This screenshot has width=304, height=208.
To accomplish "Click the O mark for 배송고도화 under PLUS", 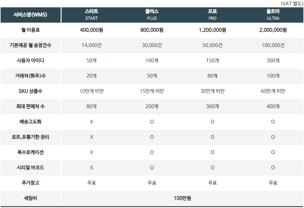I will coord(152,122).
